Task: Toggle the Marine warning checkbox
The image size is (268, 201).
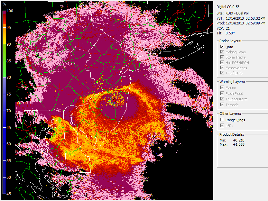Action: (x=222, y=88)
